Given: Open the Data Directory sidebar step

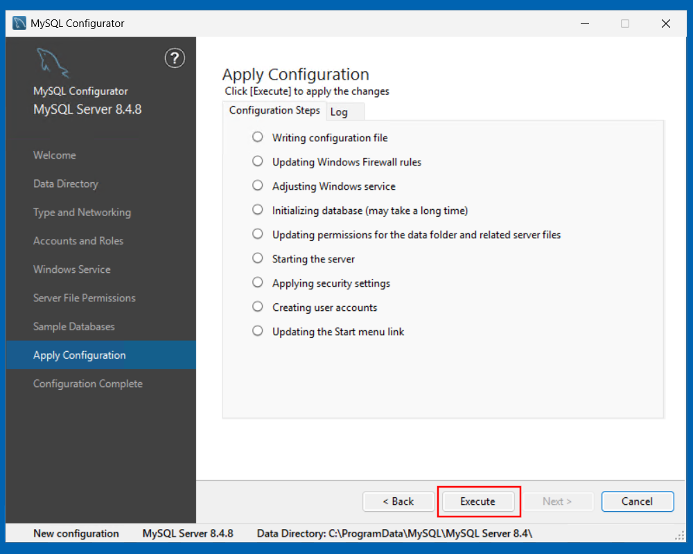Looking at the screenshot, I should coord(66,184).
